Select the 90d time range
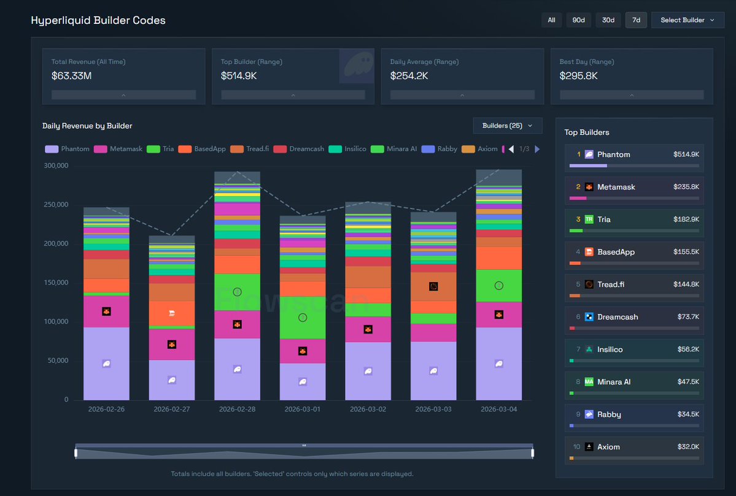Screen dimensions: 736x496 point(578,20)
